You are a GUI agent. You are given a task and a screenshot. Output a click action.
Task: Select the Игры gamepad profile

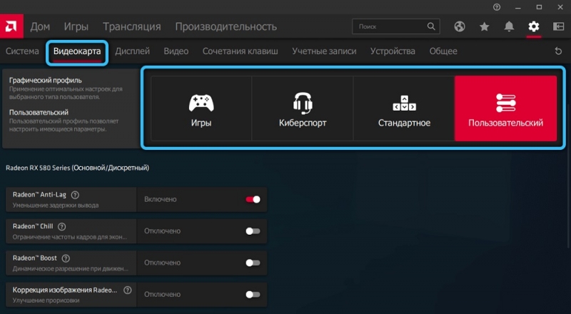click(x=201, y=108)
